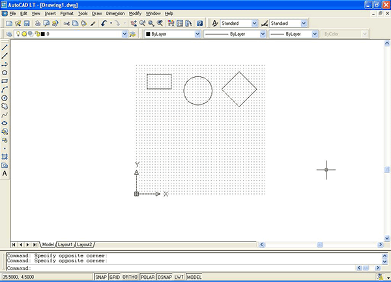391x282 pixels.
Task: Click the Zoom Previous icon
Action: tap(160, 23)
